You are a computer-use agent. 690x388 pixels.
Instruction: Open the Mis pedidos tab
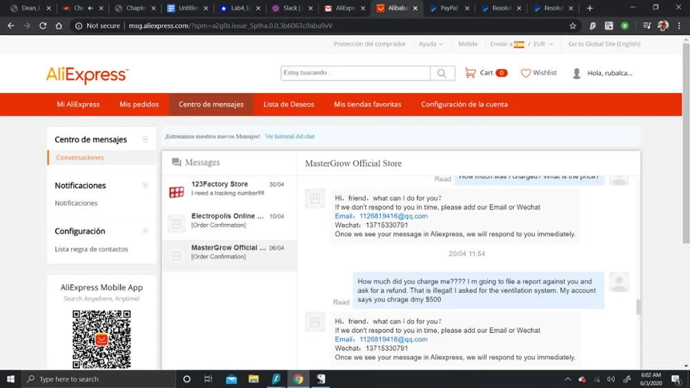coord(139,105)
